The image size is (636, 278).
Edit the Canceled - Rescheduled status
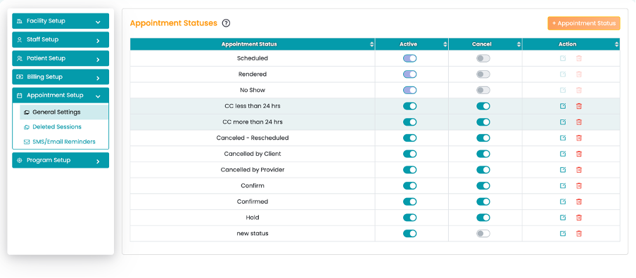point(563,138)
